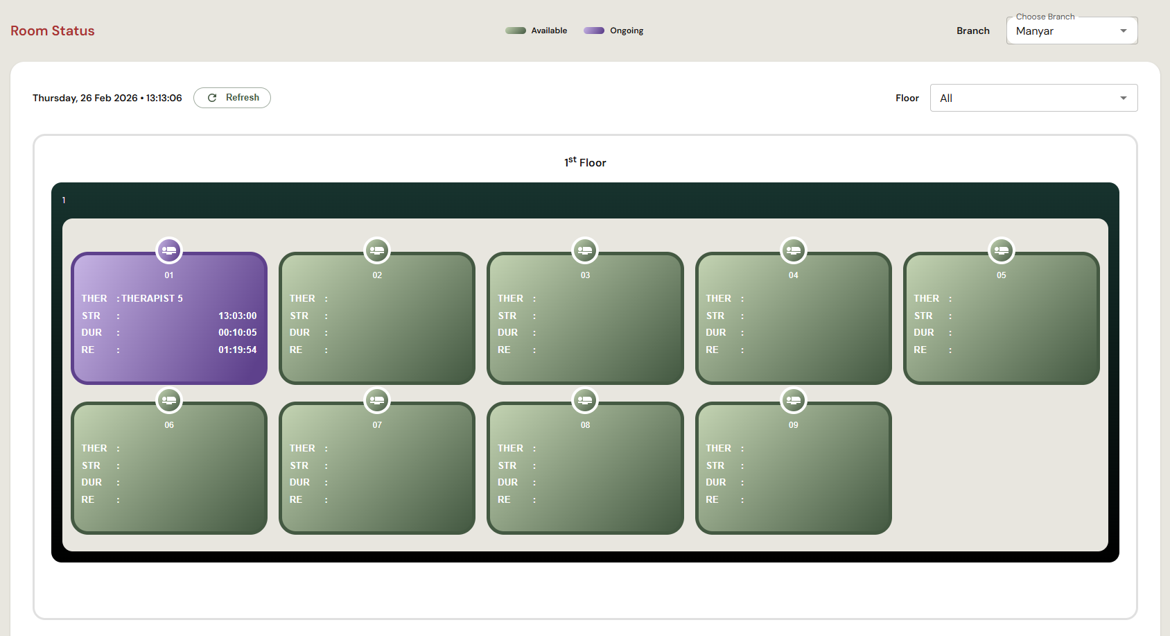Open the available room 09 card

tap(794, 468)
